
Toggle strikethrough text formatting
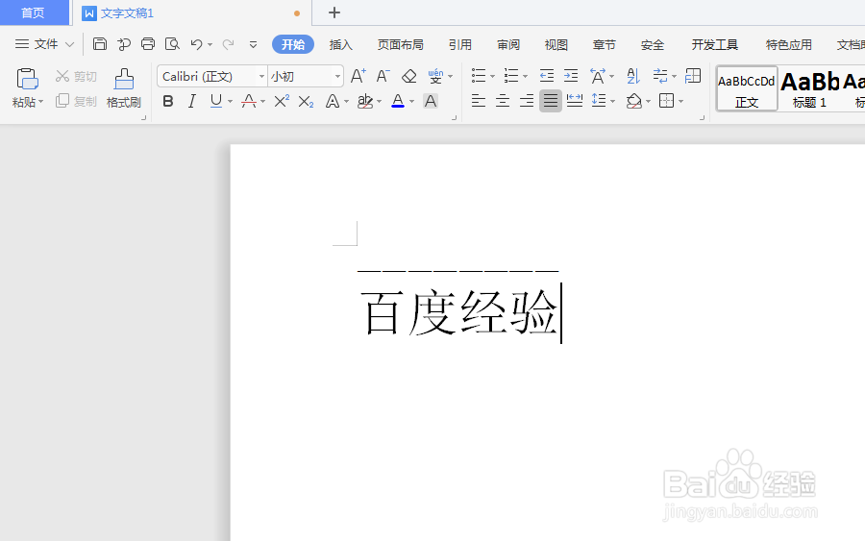click(249, 101)
